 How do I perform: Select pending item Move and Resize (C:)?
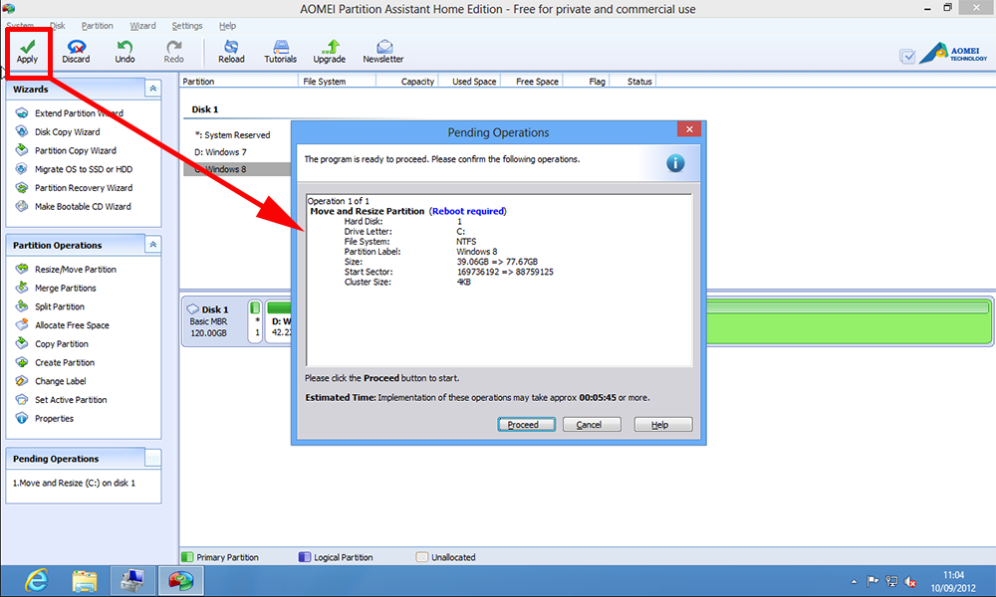75,483
